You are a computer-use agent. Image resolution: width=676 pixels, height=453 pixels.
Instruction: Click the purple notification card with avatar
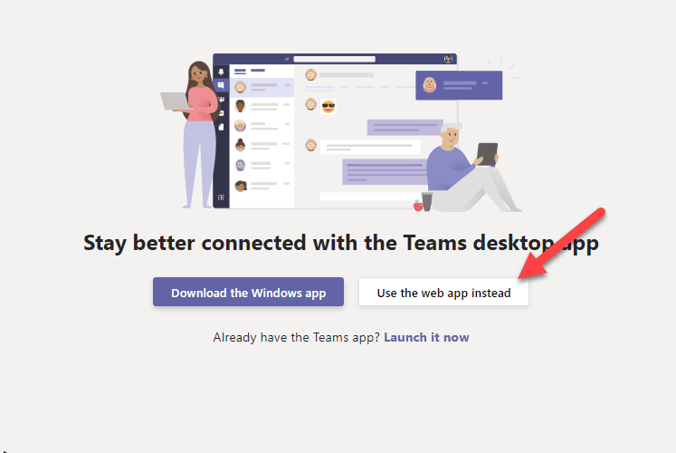459,85
